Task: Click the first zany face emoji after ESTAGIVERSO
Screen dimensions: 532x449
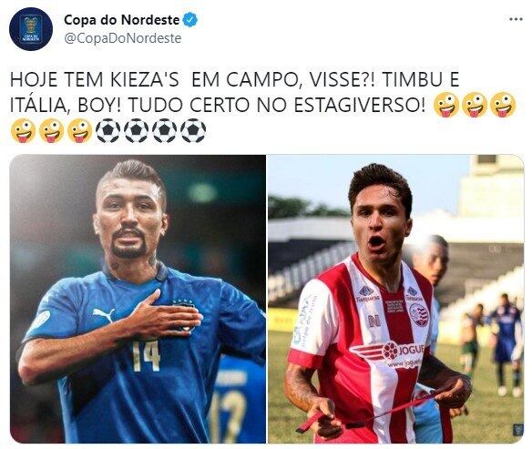Action: 446,105
